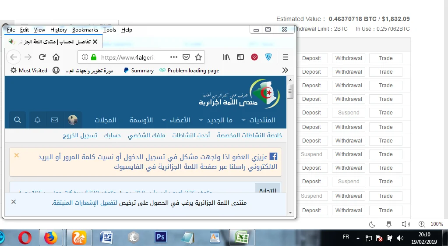Open the History menu

click(x=58, y=30)
